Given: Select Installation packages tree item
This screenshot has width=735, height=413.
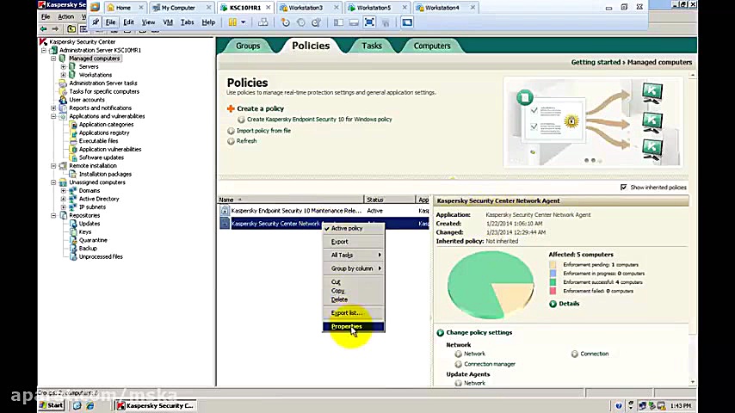Looking at the screenshot, I should pyautogui.click(x=105, y=175).
